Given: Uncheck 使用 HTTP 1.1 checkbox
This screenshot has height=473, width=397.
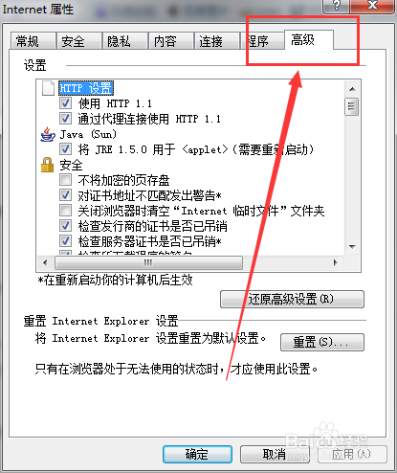Looking at the screenshot, I should pyautogui.click(x=65, y=103).
